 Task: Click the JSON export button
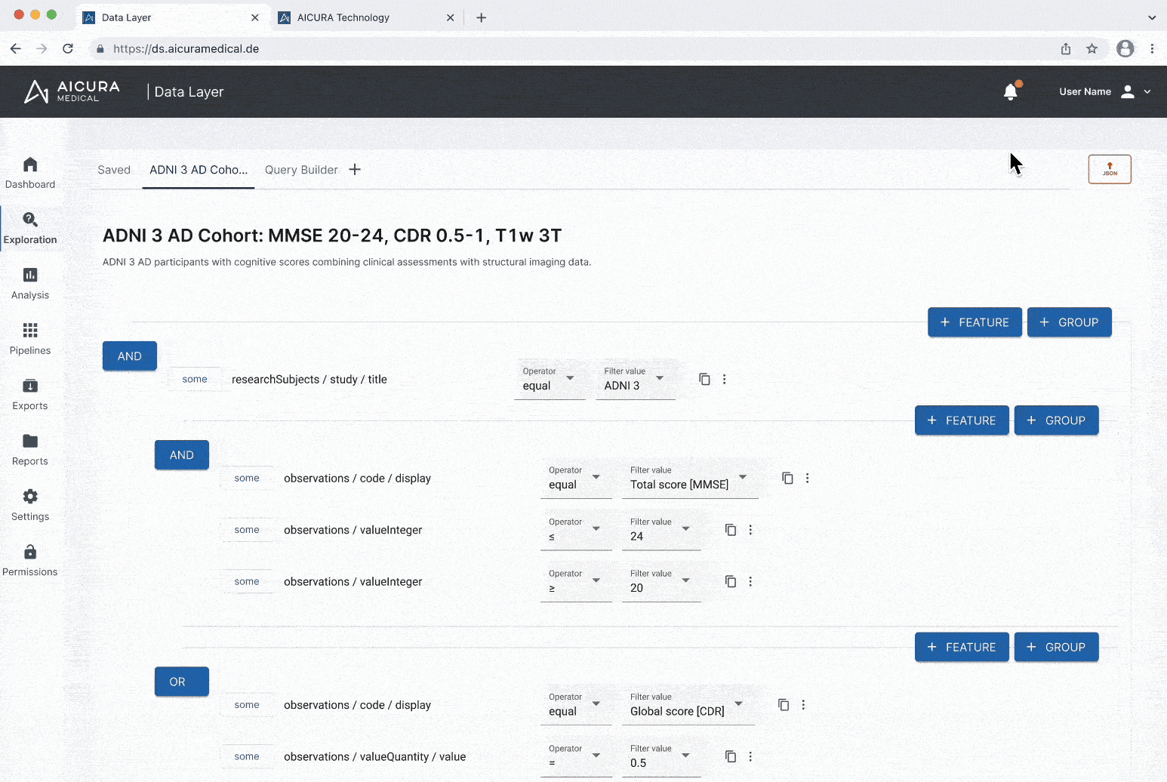pos(1110,169)
